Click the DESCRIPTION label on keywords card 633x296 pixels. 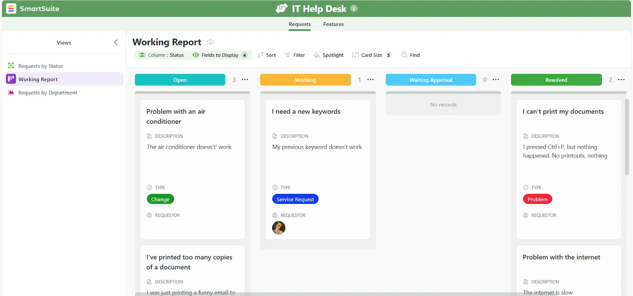pyautogui.click(x=294, y=136)
